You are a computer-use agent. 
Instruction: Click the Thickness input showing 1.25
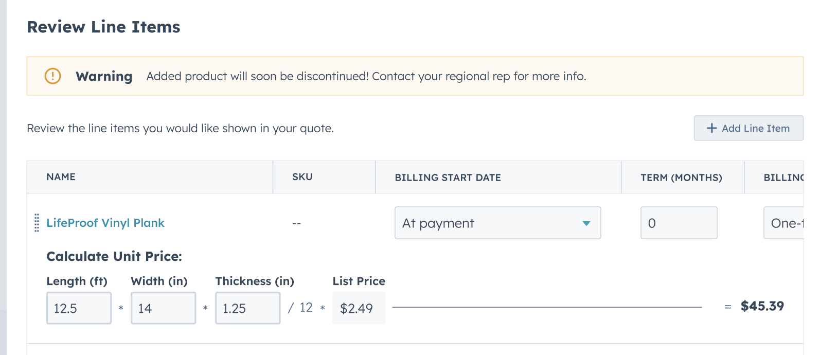point(247,308)
